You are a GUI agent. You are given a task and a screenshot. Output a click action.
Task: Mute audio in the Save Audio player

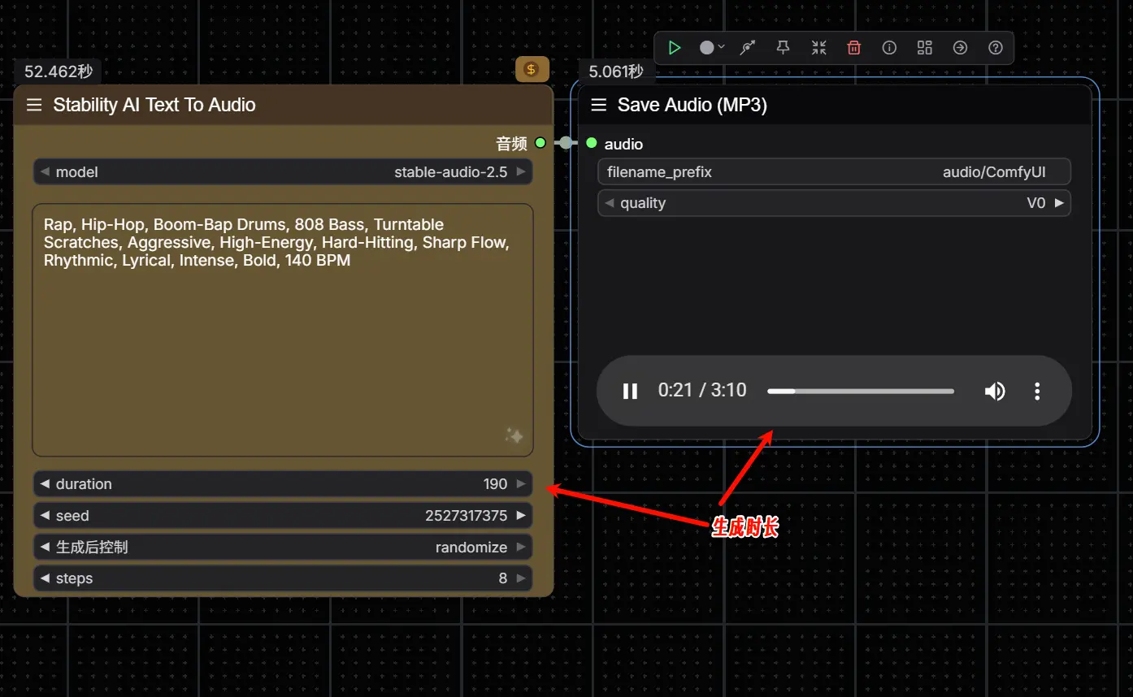click(x=995, y=391)
